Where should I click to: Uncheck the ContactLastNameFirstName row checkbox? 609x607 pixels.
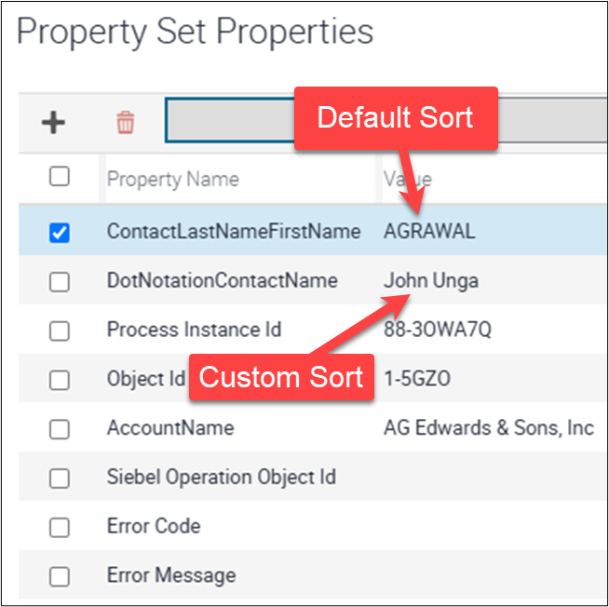(59, 233)
